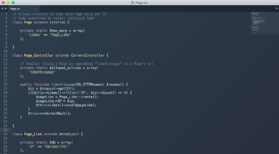The width and height of the screenshot is (279, 154).
Task: Click the minimap code overview
Action: (x=265, y=23)
